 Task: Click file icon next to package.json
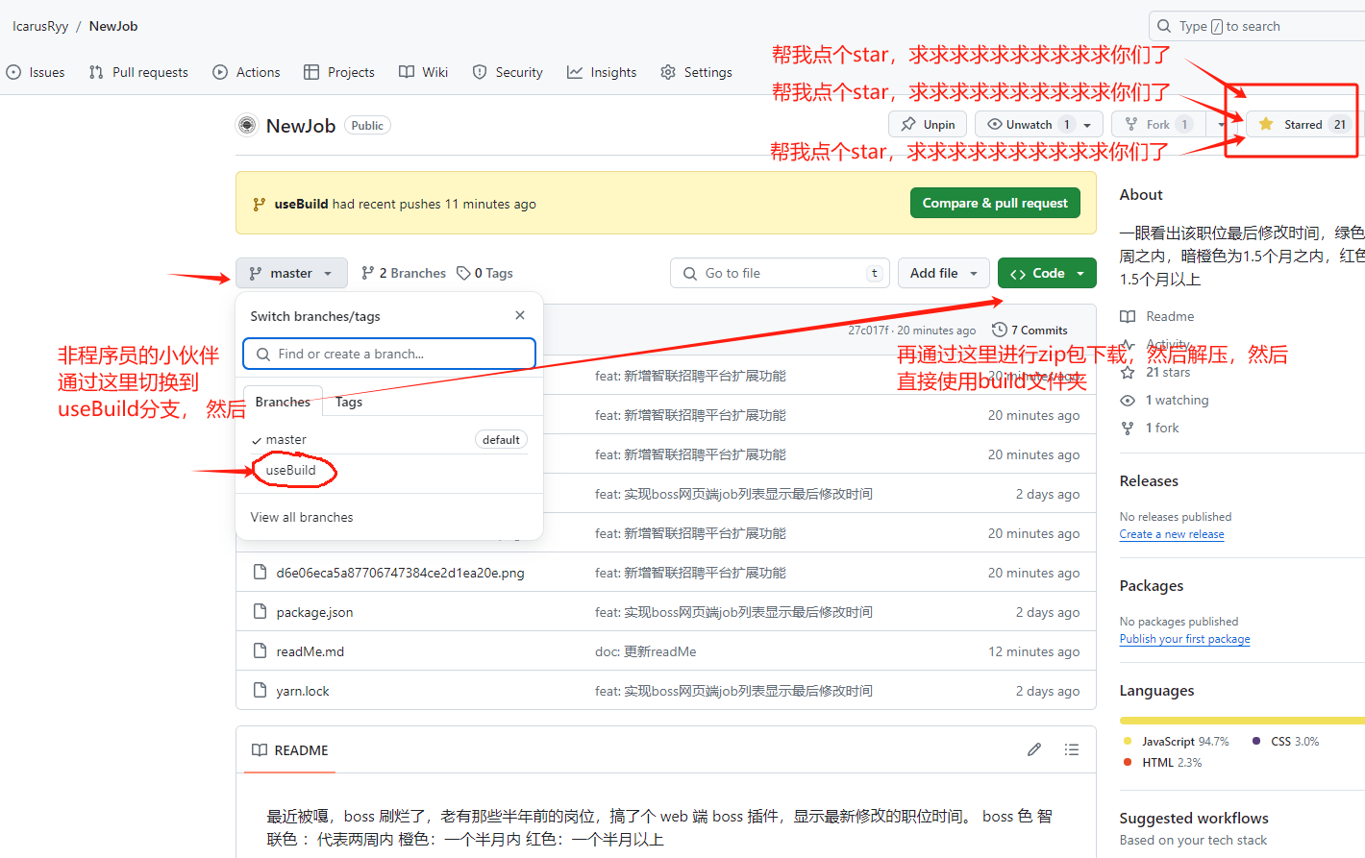pyautogui.click(x=260, y=611)
